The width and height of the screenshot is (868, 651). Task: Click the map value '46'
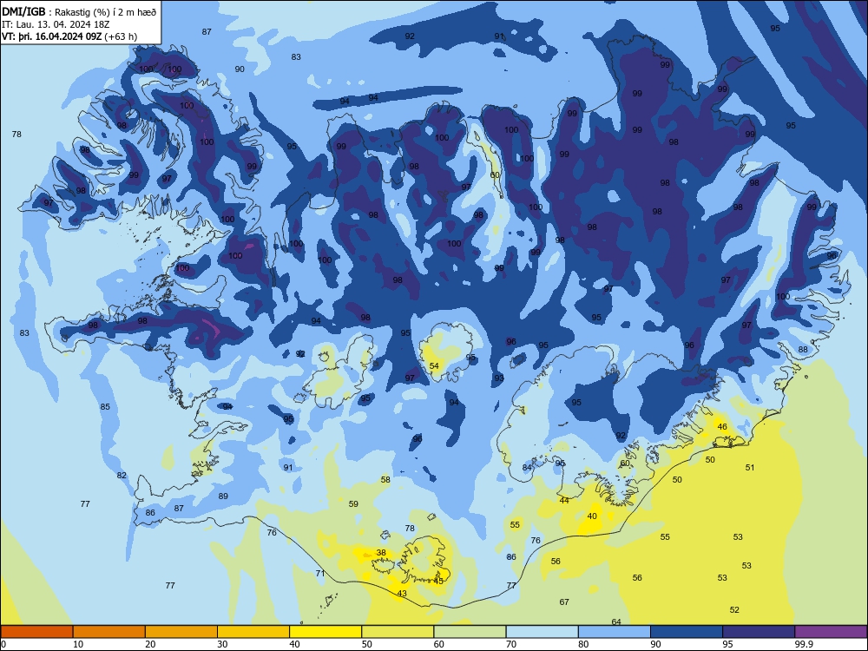[x=722, y=427]
